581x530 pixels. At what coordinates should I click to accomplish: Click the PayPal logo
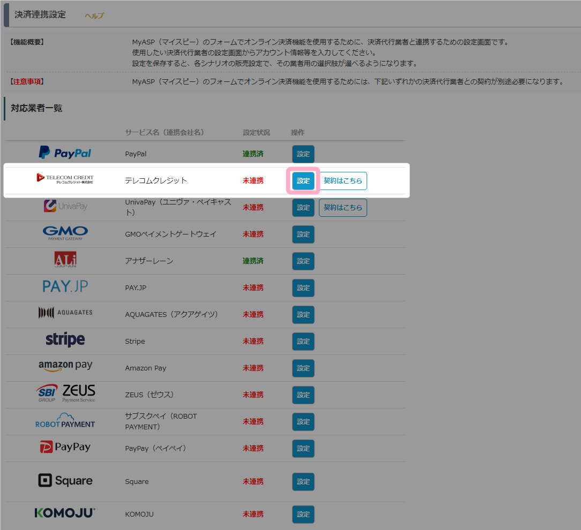(x=65, y=153)
